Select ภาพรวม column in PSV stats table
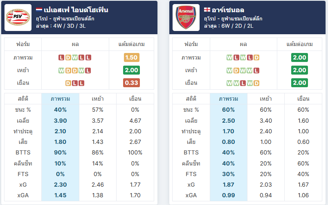This screenshot has height=205, width=328. click(60, 99)
